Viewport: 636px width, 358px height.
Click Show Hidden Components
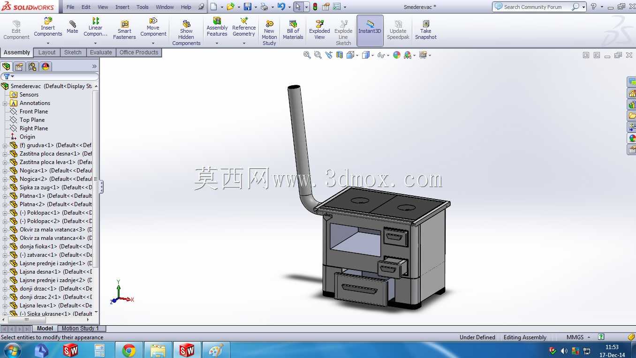pyautogui.click(x=186, y=33)
